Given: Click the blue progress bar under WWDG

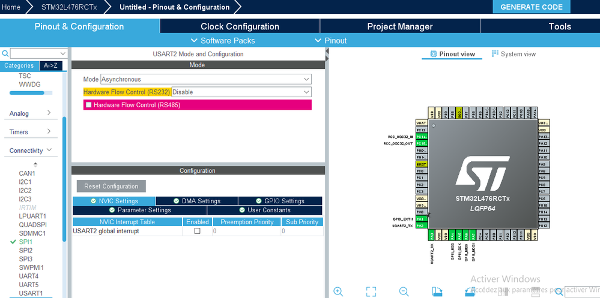Looking at the screenshot, I should click(27, 93).
